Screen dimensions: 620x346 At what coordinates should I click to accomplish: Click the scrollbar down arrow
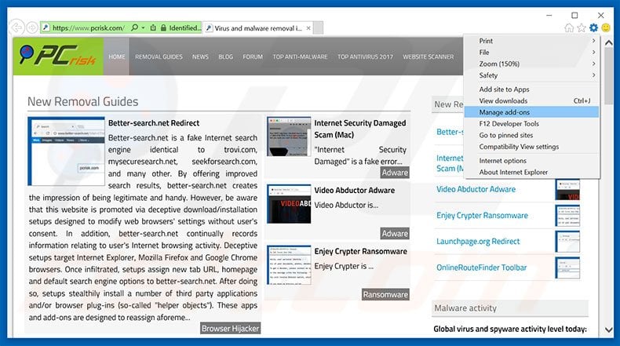click(608, 330)
